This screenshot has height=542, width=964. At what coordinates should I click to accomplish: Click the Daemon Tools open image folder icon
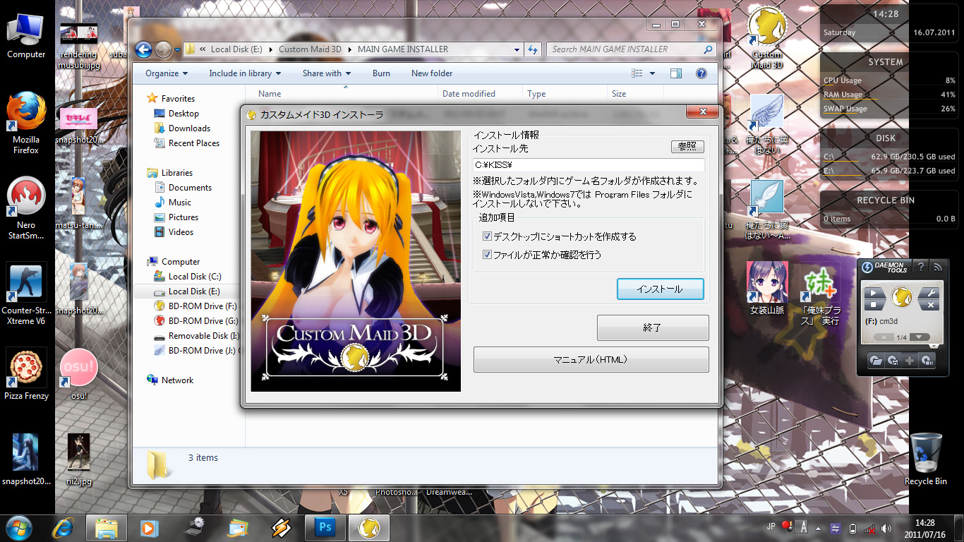coord(876,361)
